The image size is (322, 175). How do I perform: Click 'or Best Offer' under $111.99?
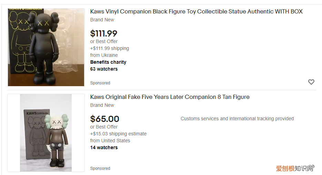click(104, 41)
